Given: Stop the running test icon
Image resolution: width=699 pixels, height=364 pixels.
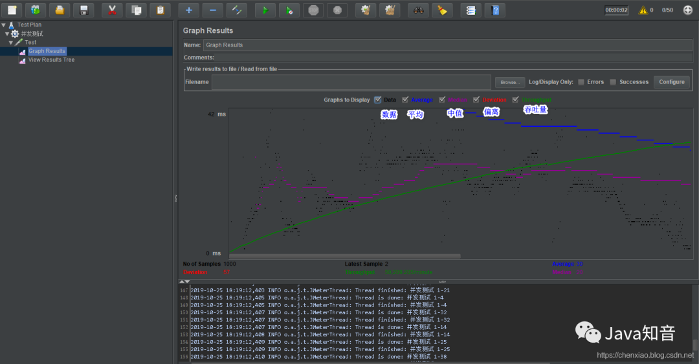Looking at the screenshot, I should tap(313, 10).
